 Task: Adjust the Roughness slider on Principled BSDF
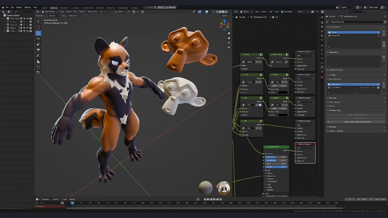276,160
